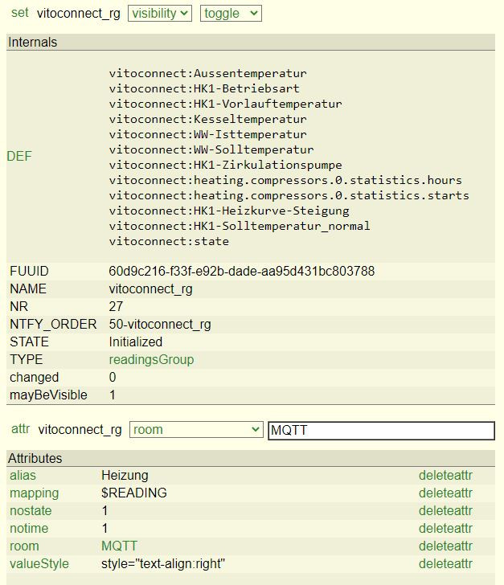
Task: Click the DEF link in Internals
Action: (x=19, y=157)
